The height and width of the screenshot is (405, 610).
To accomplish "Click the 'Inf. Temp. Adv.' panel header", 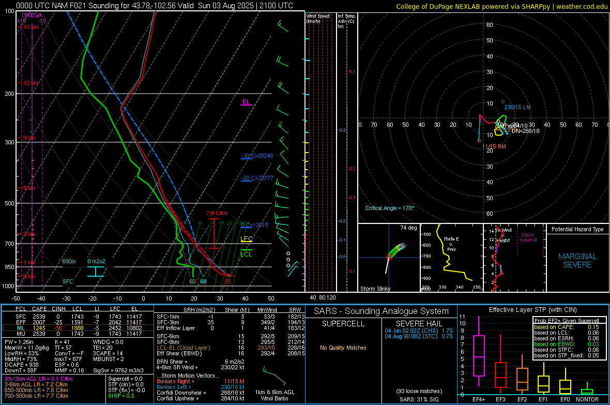I will [x=346, y=21].
